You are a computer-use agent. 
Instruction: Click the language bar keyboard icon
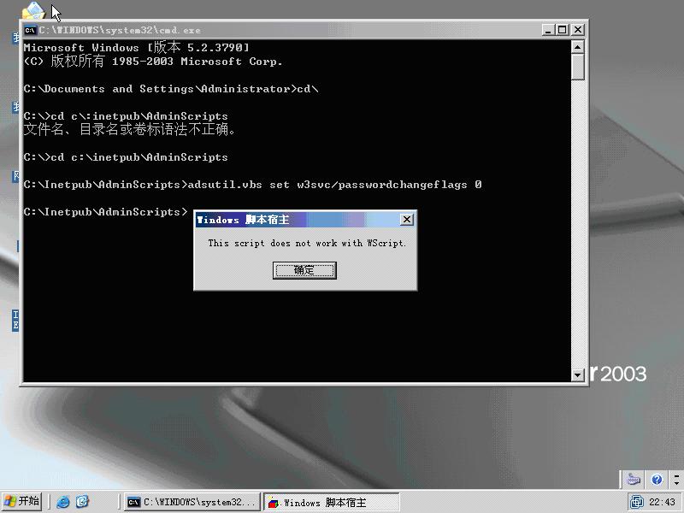coord(634,480)
